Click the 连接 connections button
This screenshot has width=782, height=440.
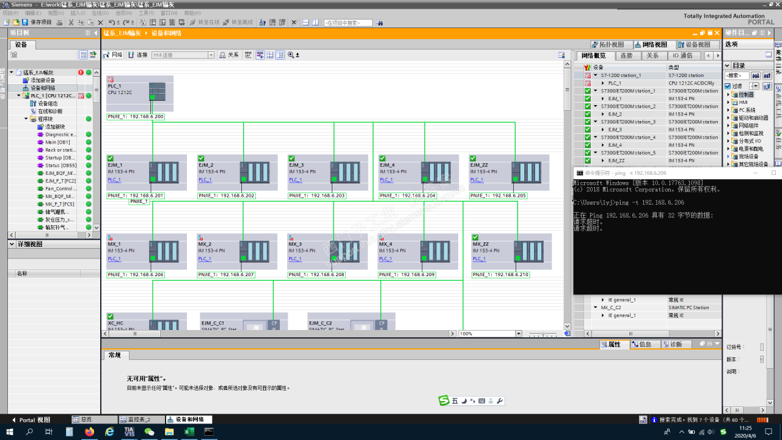(x=137, y=55)
